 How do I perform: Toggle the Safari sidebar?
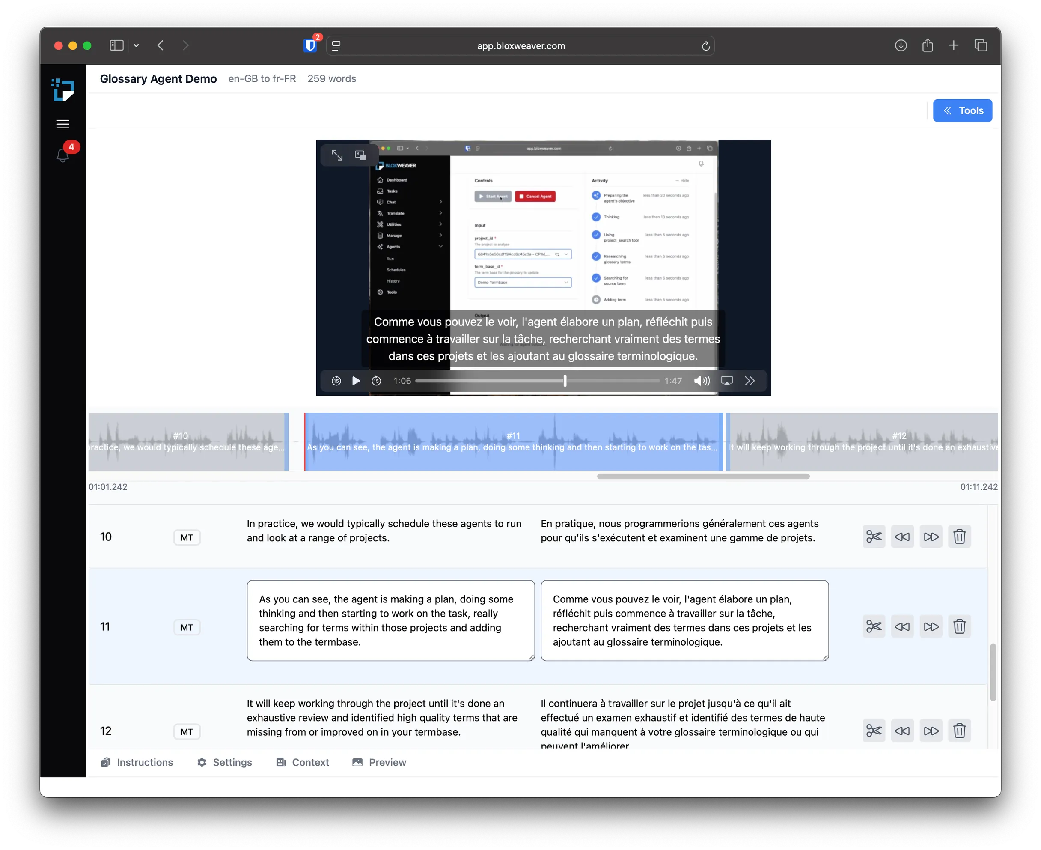(x=116, y=45)
